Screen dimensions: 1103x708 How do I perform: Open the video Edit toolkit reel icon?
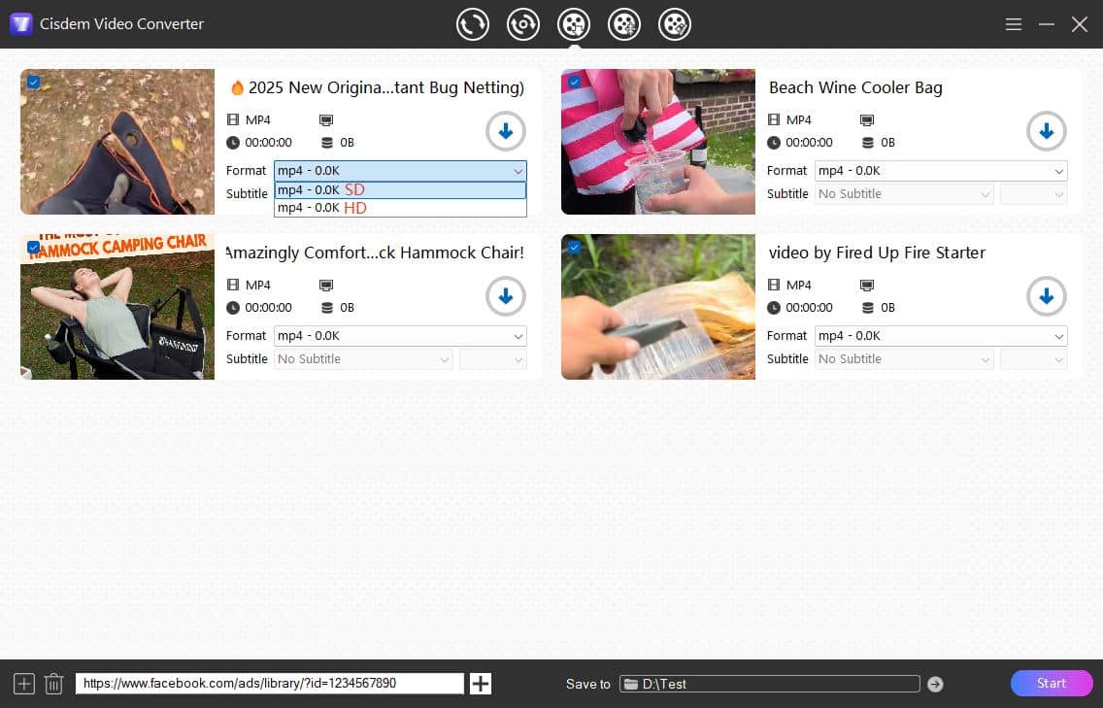click(675, 24)
